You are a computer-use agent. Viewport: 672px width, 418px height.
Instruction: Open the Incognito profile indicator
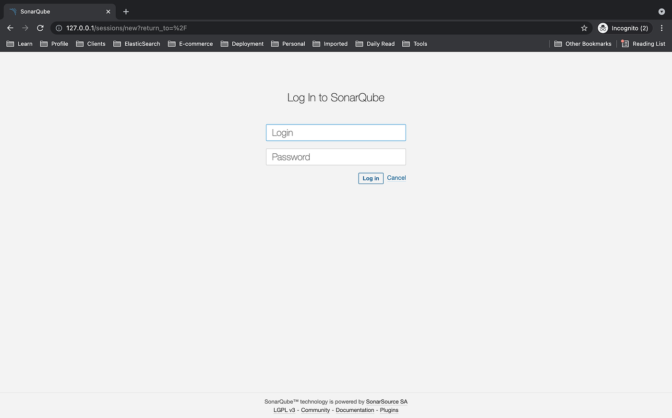click(x=624, y=28)
